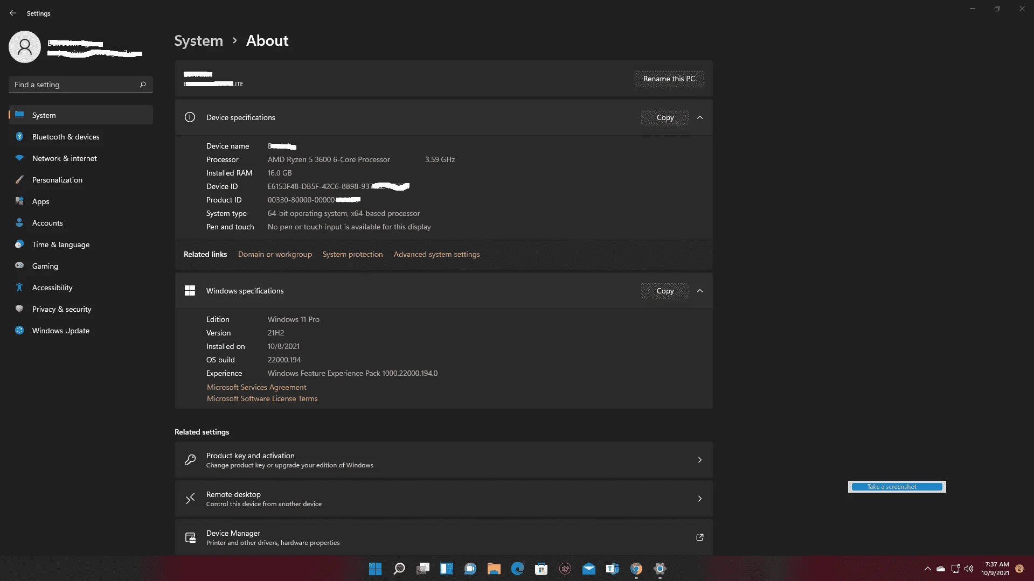The width and height of the screenshot is (1034, 581).
Task: Open Accounts settings
Action: [81, 223]
